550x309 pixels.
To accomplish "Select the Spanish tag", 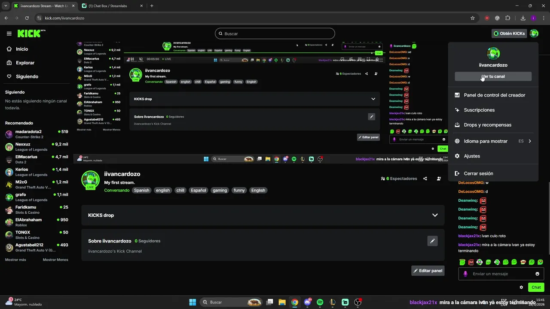I will (x=141, y=190).
